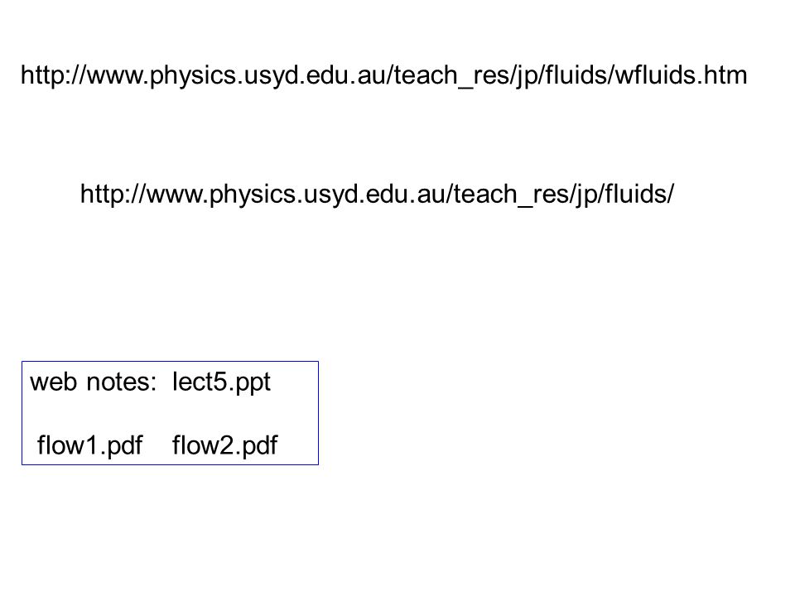The height and width of the screenshot is (596, 795).
Task: Open the lect5.ppt web notes file
Action: (221, 382)
